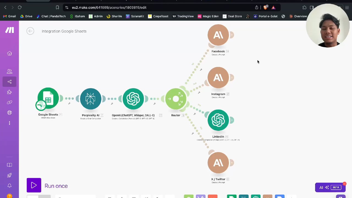Click wrench between Perplexity and OpenAI
This screenshot has width=352, height=198.
112,104
